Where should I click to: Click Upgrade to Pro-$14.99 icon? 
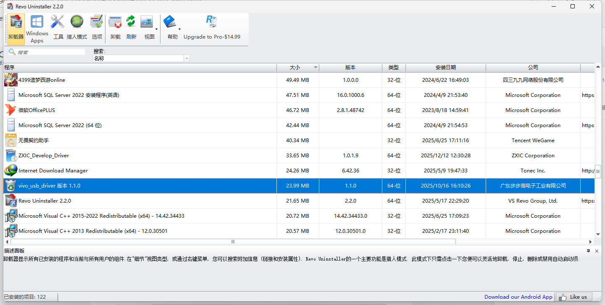(211, 21)
